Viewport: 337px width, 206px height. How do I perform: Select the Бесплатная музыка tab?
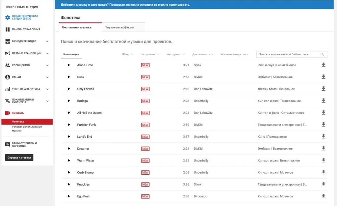click(80, 27)
